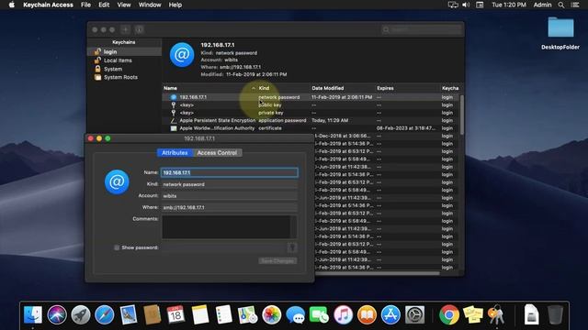The width and height of the screenshot is (588, 330).
Task: Click the horizontal scrollbar under keychain list
Action: [378, 273]
